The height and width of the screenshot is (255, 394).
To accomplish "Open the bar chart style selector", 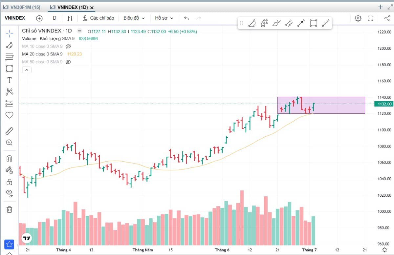I will pyautogui.click(x=70, y=18).
